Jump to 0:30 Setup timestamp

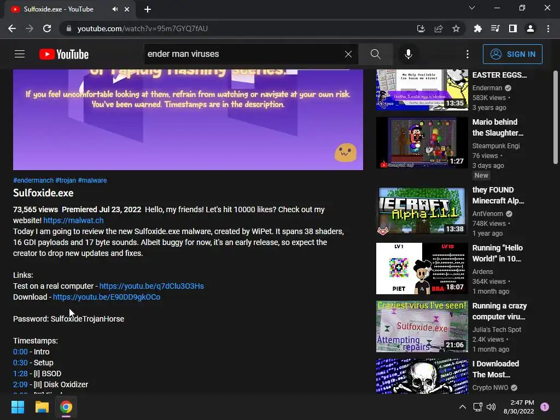pos(20,363)
